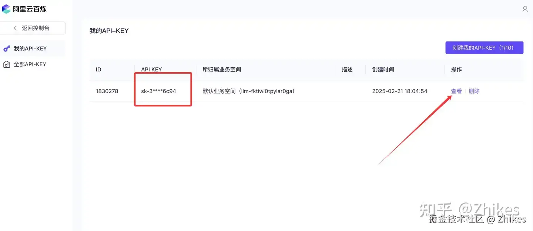Select 我的API-KEY in sidebar
The width and height of the screenshot is (533, 231).
[x=32, y=48]
